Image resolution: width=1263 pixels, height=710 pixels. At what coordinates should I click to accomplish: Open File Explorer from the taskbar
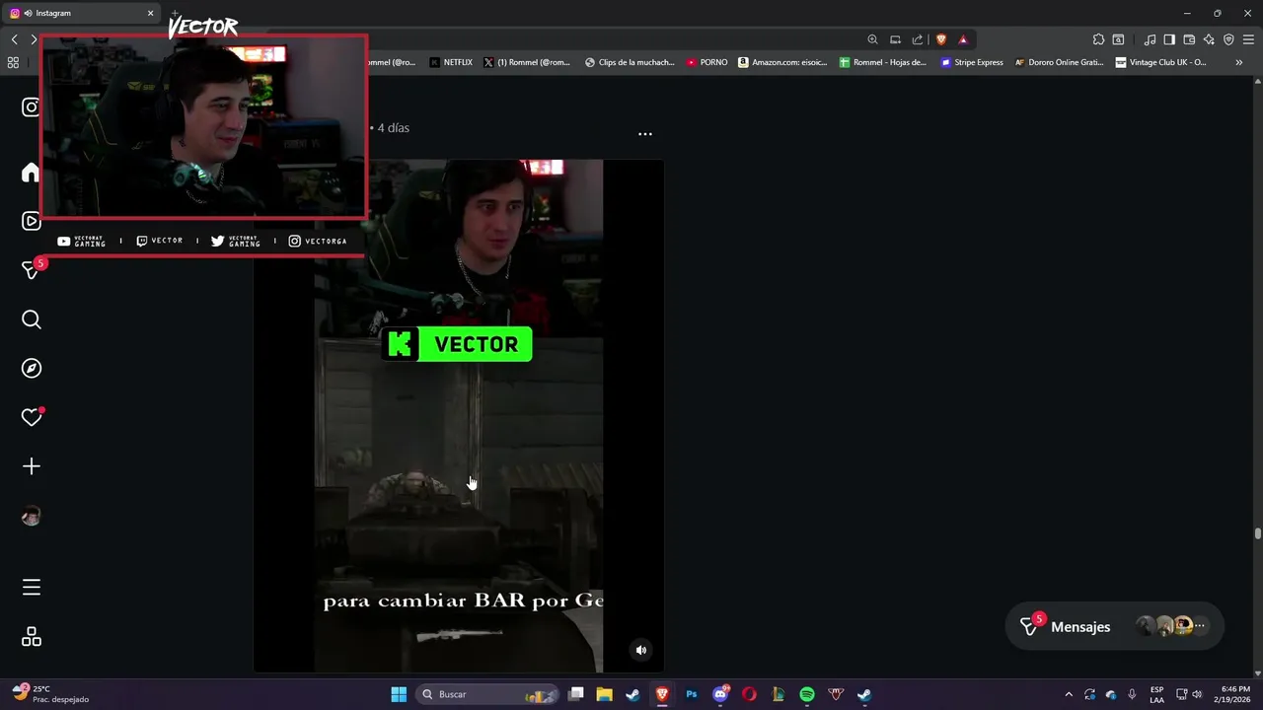[x=604, y=694]
